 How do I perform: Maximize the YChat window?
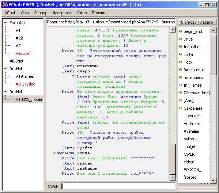pyautogui.click(x=207, y=5)
